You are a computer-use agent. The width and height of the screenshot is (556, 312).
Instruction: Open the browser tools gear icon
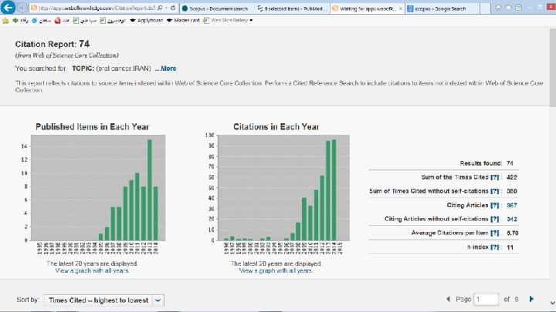(x=518, y=8)
